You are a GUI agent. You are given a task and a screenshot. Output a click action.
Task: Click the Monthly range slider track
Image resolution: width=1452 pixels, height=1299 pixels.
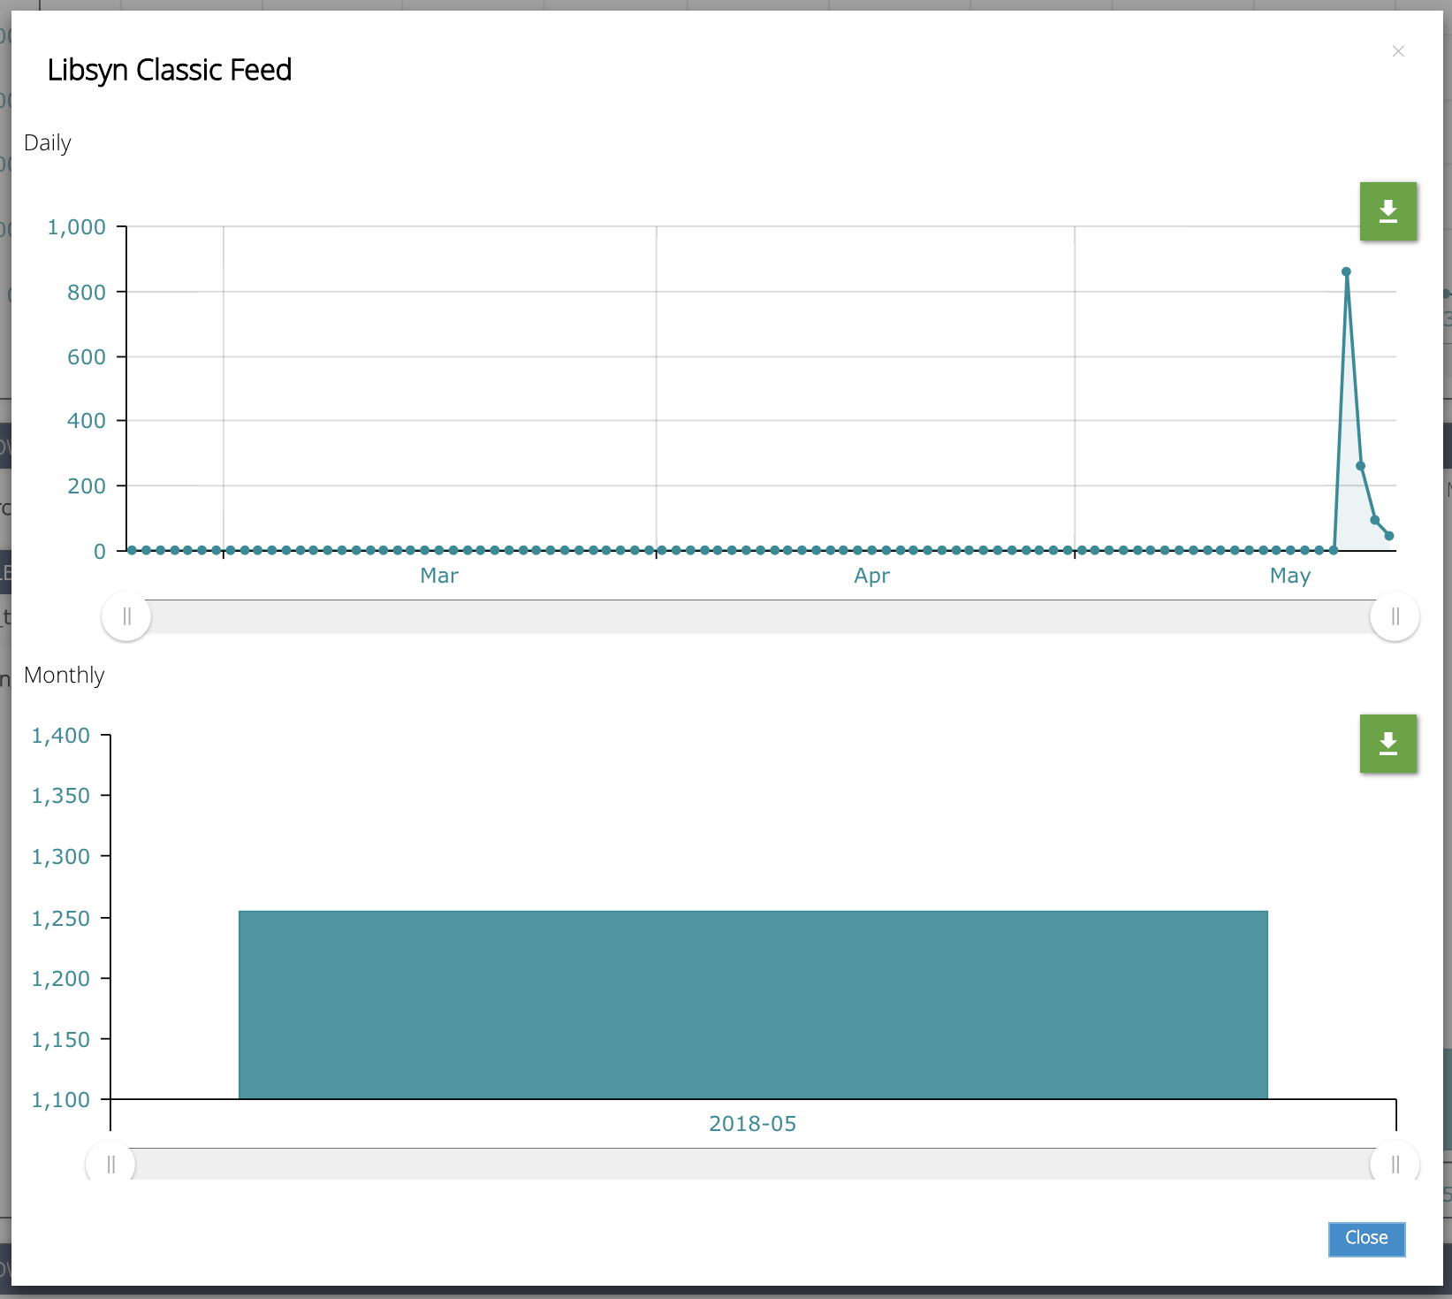click(753, 1164)
